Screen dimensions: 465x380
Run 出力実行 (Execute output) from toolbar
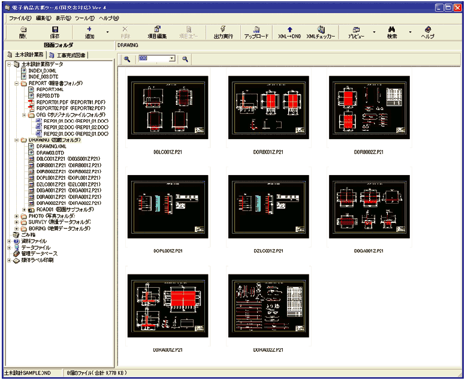tap(223, 32)
